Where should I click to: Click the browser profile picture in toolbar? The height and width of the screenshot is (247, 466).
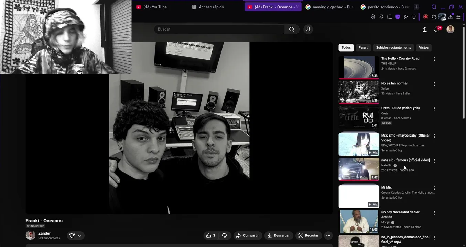[x=442, y=17]
